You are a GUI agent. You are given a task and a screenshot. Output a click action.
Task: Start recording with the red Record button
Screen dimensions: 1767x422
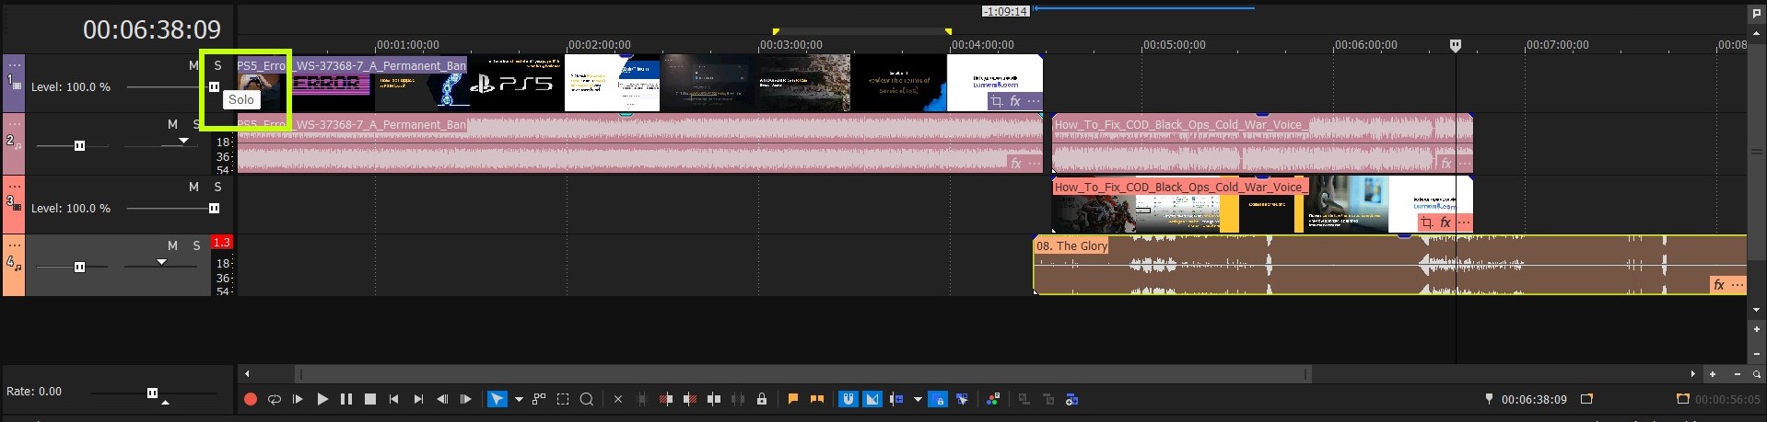point(250,399)
